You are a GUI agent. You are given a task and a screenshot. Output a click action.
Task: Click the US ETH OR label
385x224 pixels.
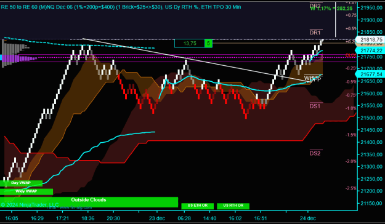(x=197, y=206)
